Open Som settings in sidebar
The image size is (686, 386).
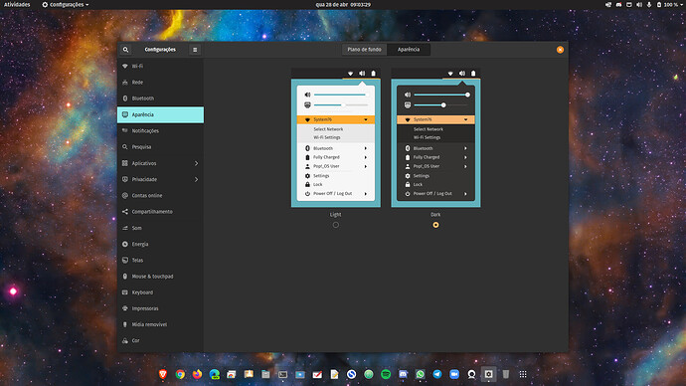[160, 228]
